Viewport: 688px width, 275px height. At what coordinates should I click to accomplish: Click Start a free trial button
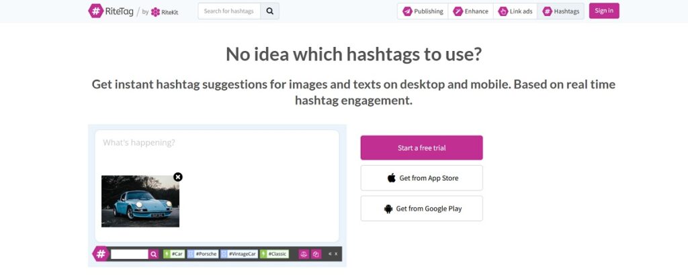click(421, 148)
